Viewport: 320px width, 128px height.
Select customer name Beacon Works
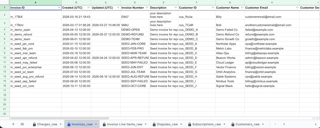[230, 58]
